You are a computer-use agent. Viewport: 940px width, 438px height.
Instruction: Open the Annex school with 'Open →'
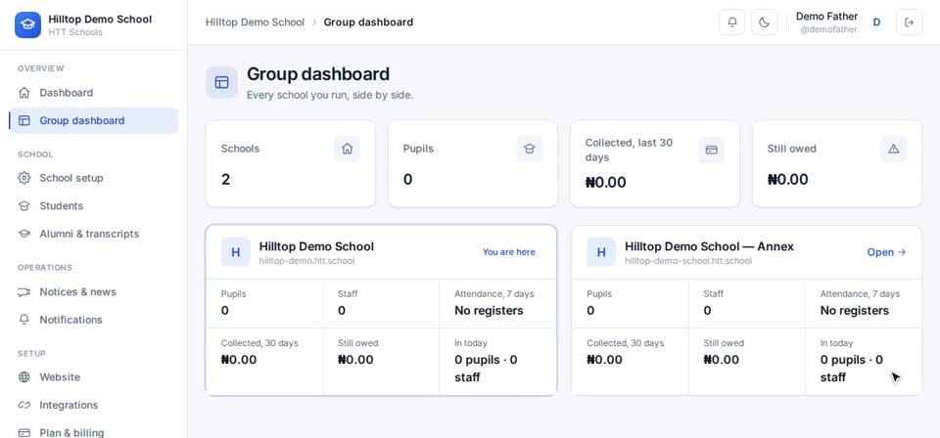[887, 252]
